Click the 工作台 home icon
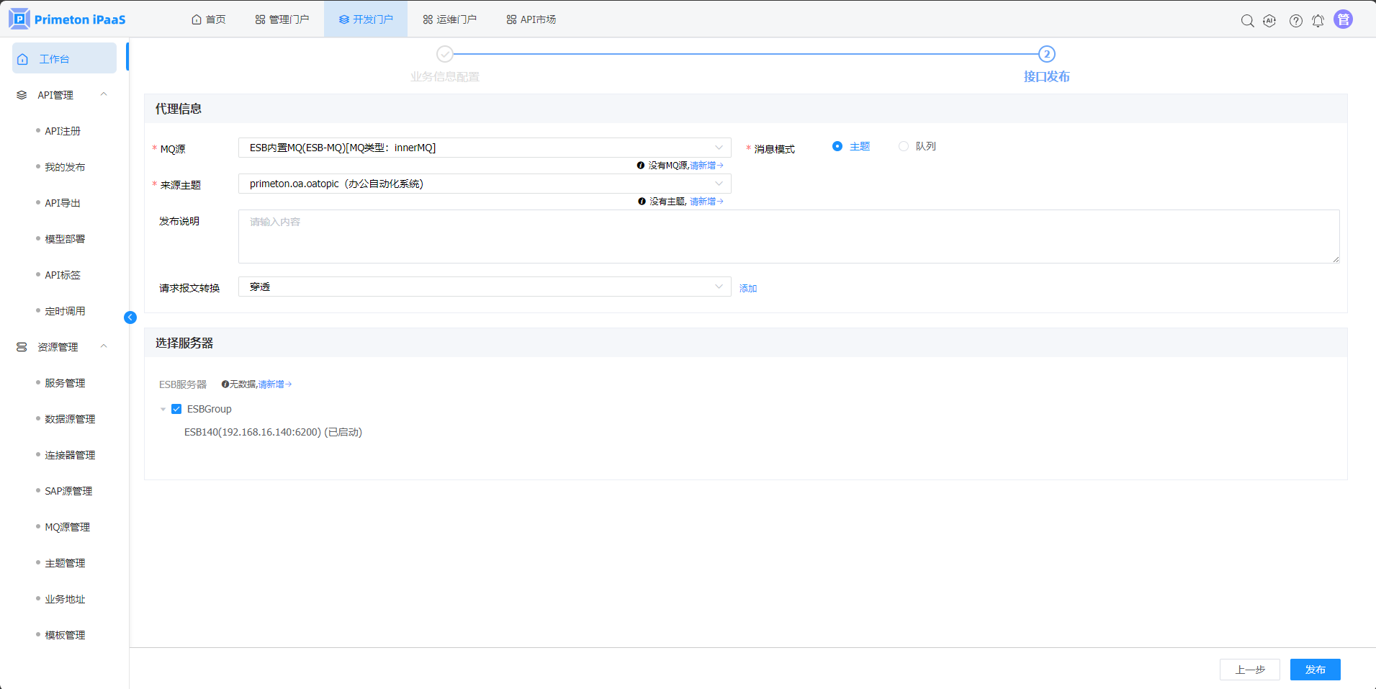This screenshot has height=689, width=1376. pyautogui.click(x=23, y=59)
